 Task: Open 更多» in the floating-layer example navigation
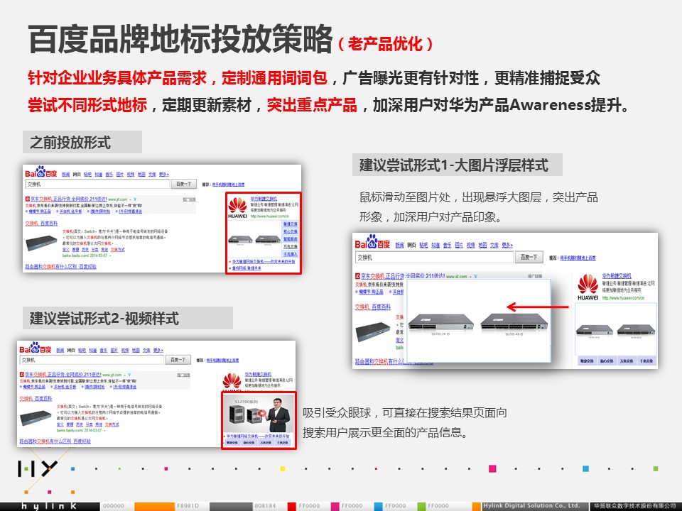tap(506, 245)
